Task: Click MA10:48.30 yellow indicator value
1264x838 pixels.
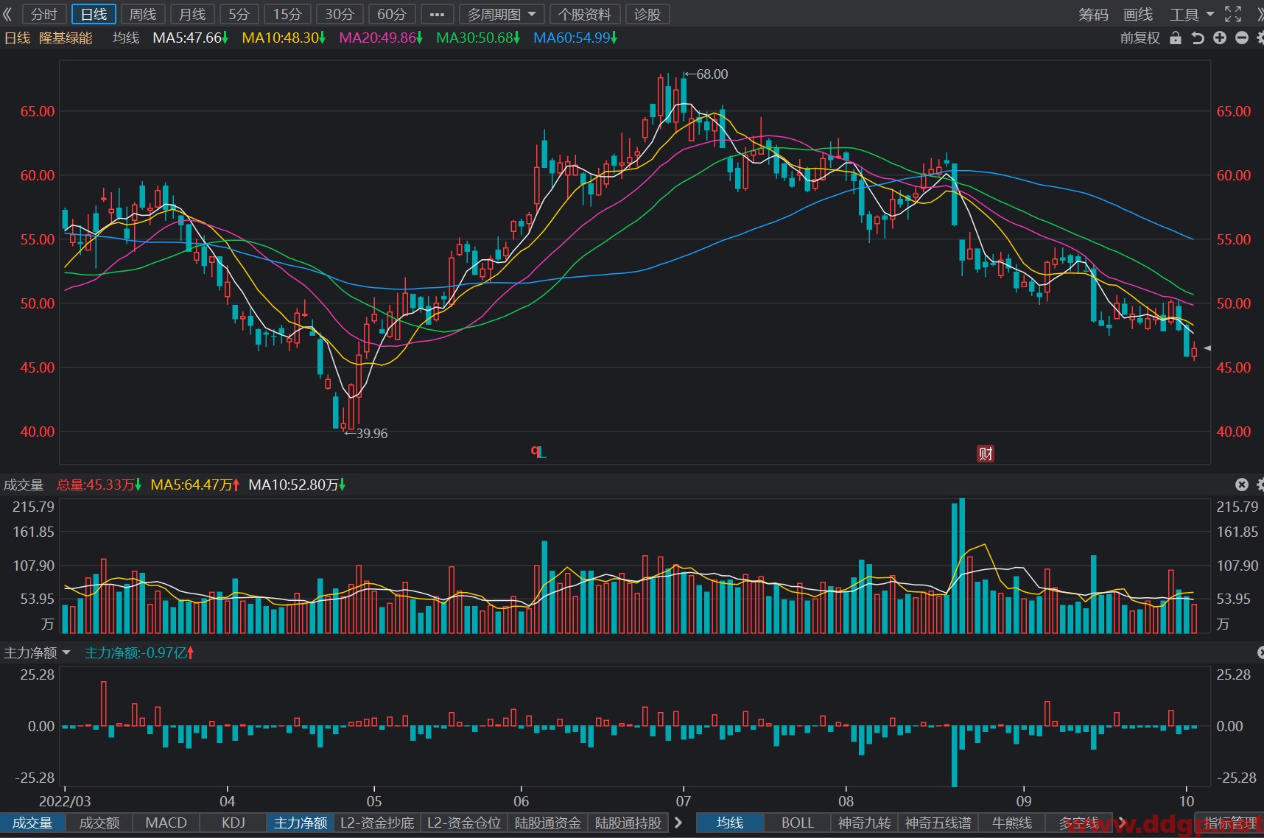Action: [x=284, y=38]
